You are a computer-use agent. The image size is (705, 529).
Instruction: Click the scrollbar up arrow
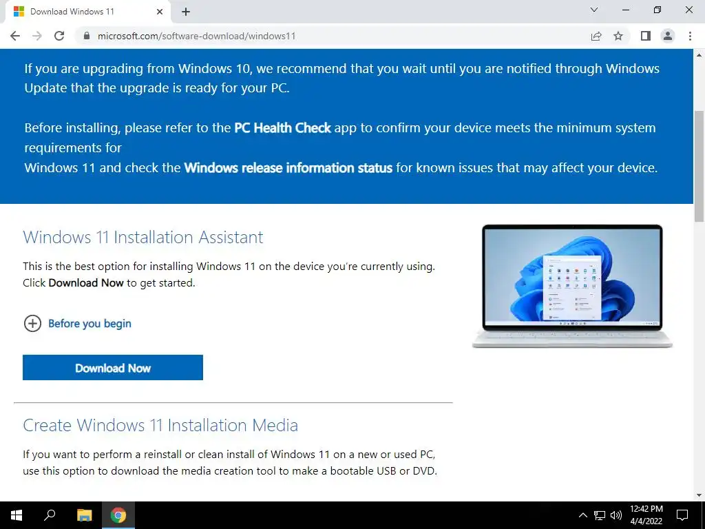coord(699,55)
